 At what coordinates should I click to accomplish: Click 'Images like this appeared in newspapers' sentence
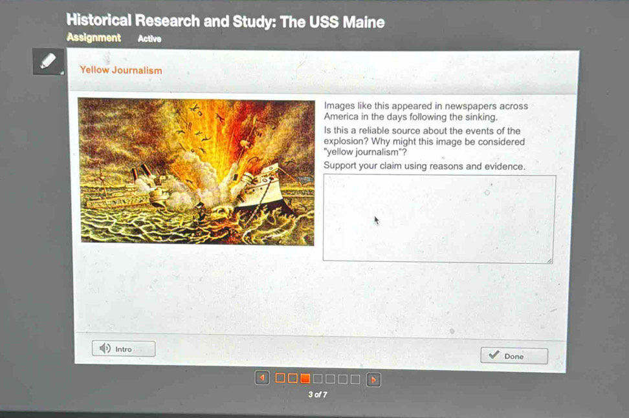426,111
